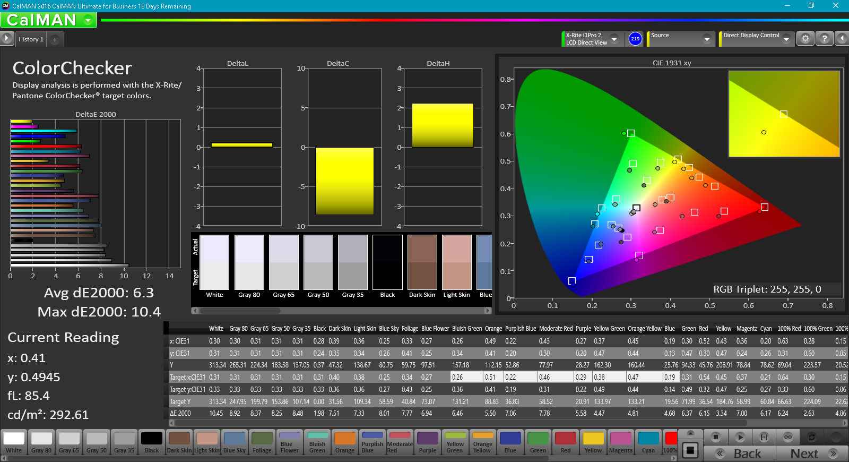Add a new history tab

click(55, 39)
